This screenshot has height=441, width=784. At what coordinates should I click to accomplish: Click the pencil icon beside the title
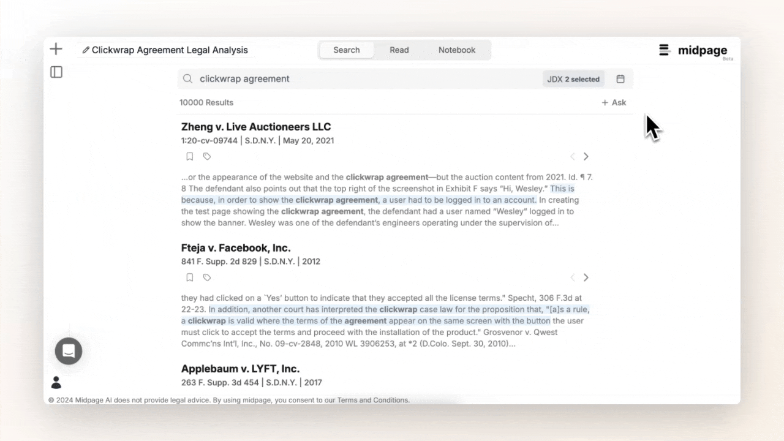(86, 50)
